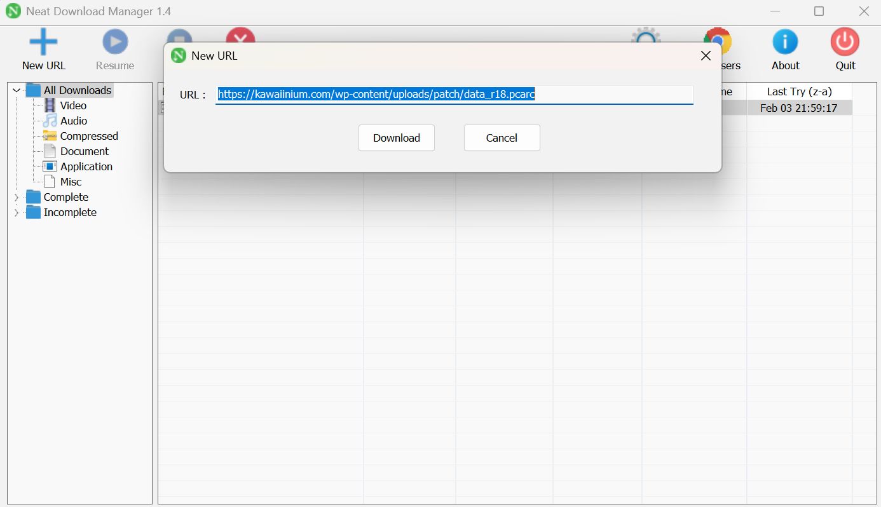The image size is (881, 507).
Task: Select the Compressed category
Action: click(x=89, y=136)
